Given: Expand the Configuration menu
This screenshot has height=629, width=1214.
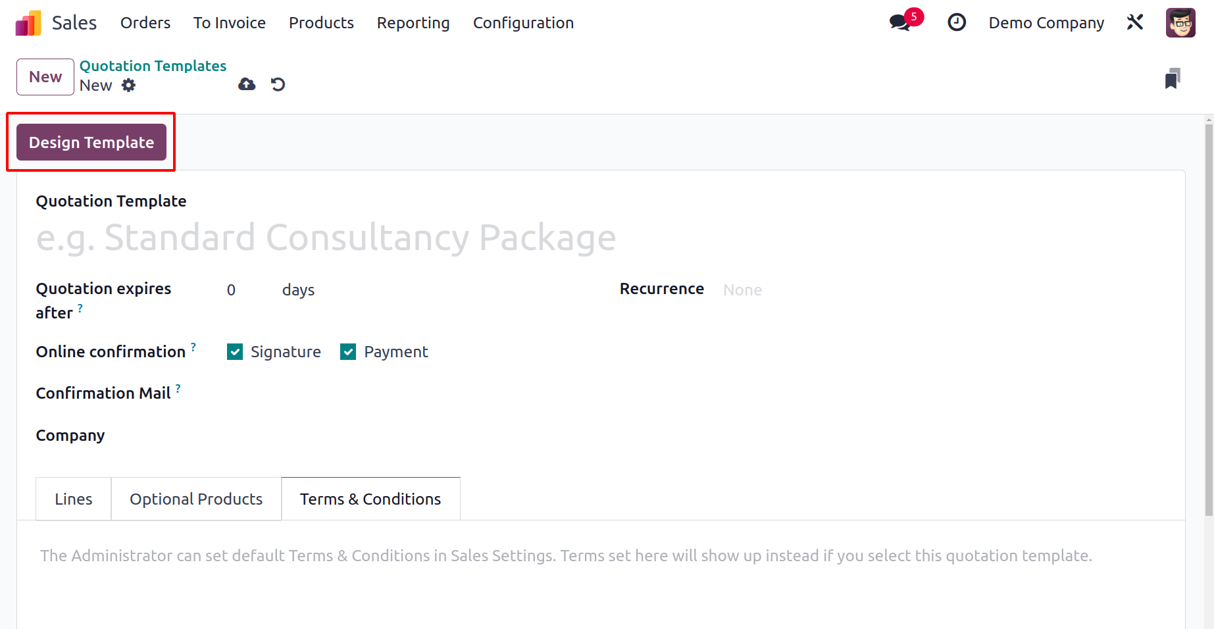Looking at the screenshot, I should coord(523,23).
